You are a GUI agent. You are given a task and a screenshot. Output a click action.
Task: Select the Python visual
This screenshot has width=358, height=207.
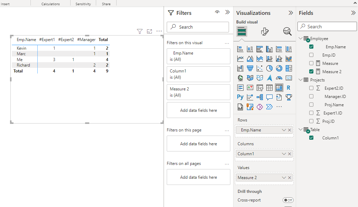pos(240,97)
